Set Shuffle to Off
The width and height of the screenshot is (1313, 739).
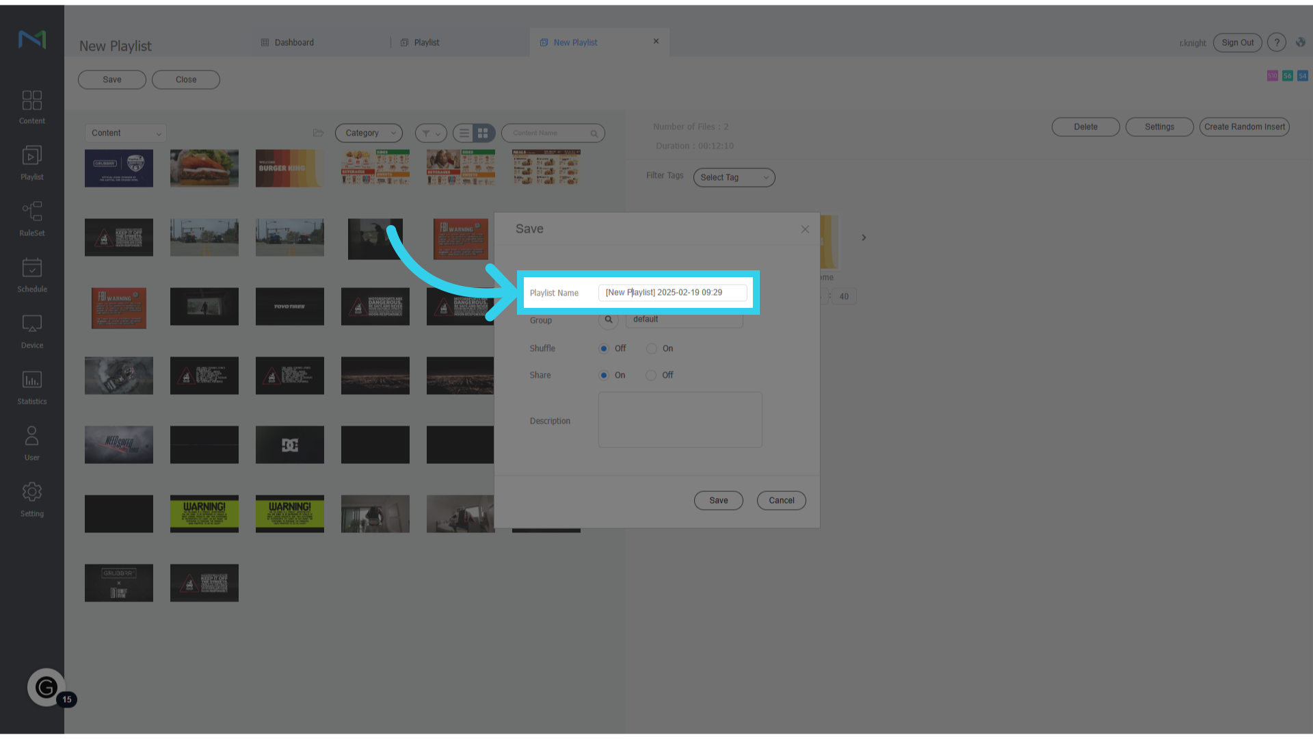[x=604, y=349]
